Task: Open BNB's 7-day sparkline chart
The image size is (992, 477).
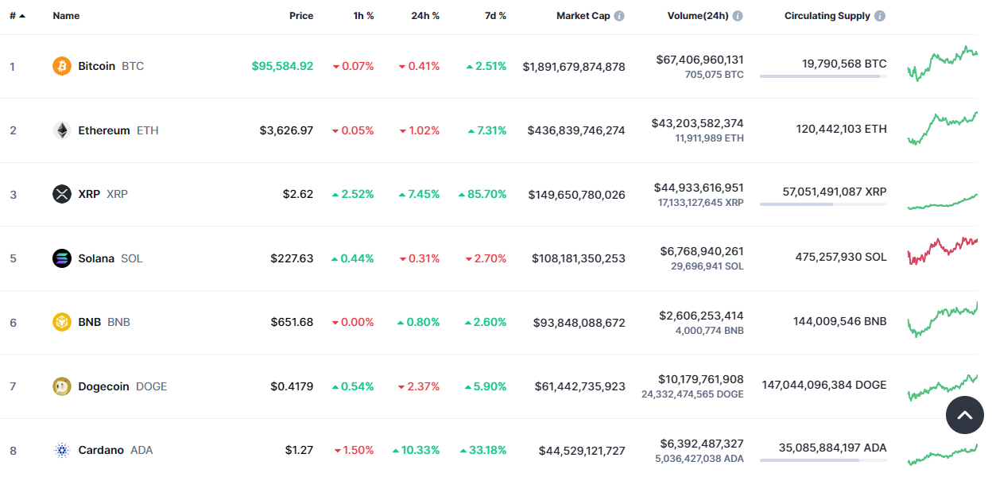Action: 942,320
